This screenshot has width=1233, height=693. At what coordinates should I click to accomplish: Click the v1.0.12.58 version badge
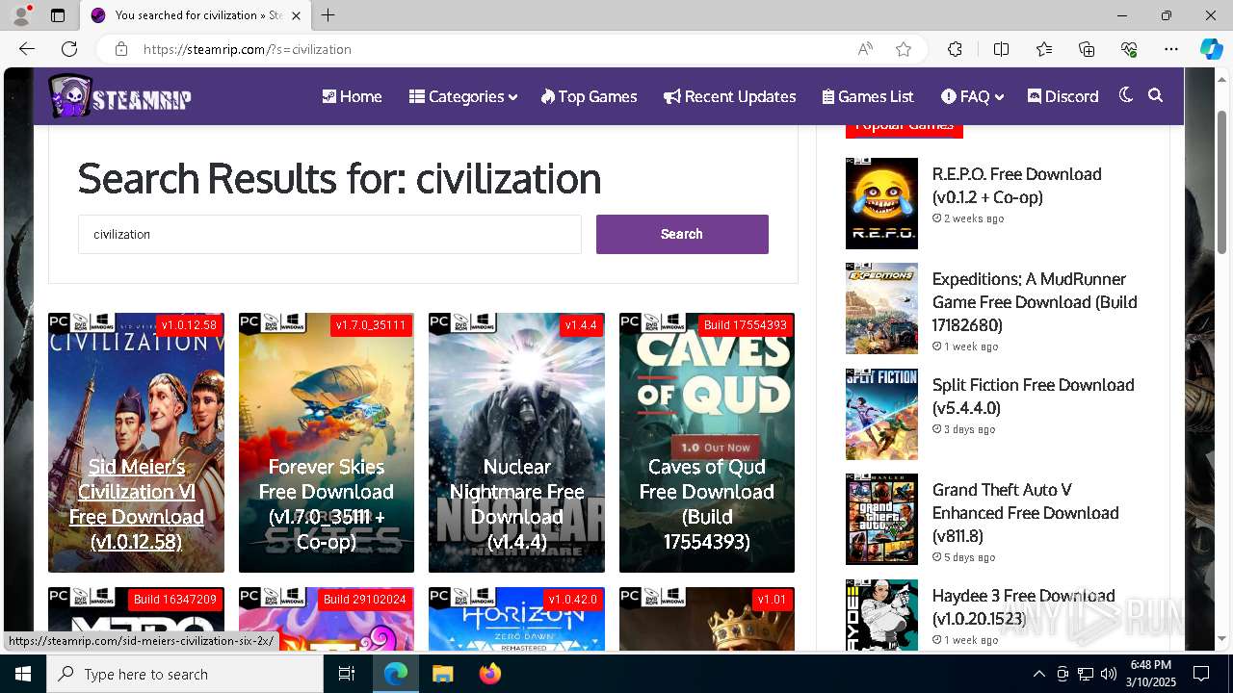189,325
